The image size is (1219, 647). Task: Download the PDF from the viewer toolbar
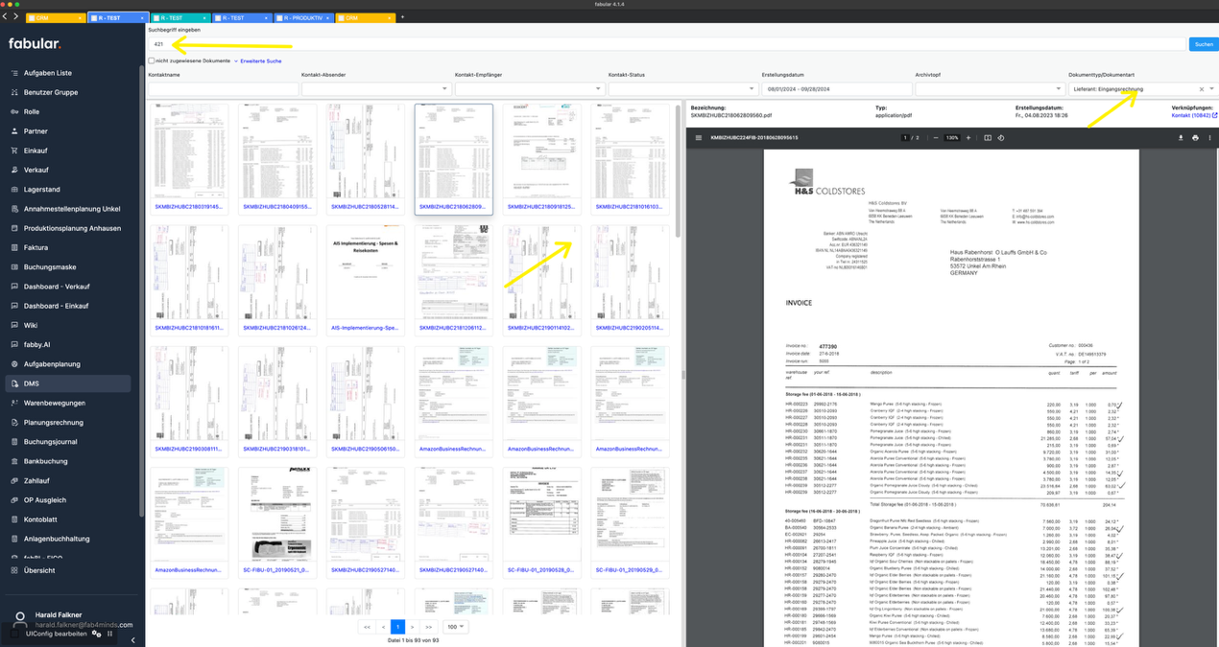click(1181, 138)
